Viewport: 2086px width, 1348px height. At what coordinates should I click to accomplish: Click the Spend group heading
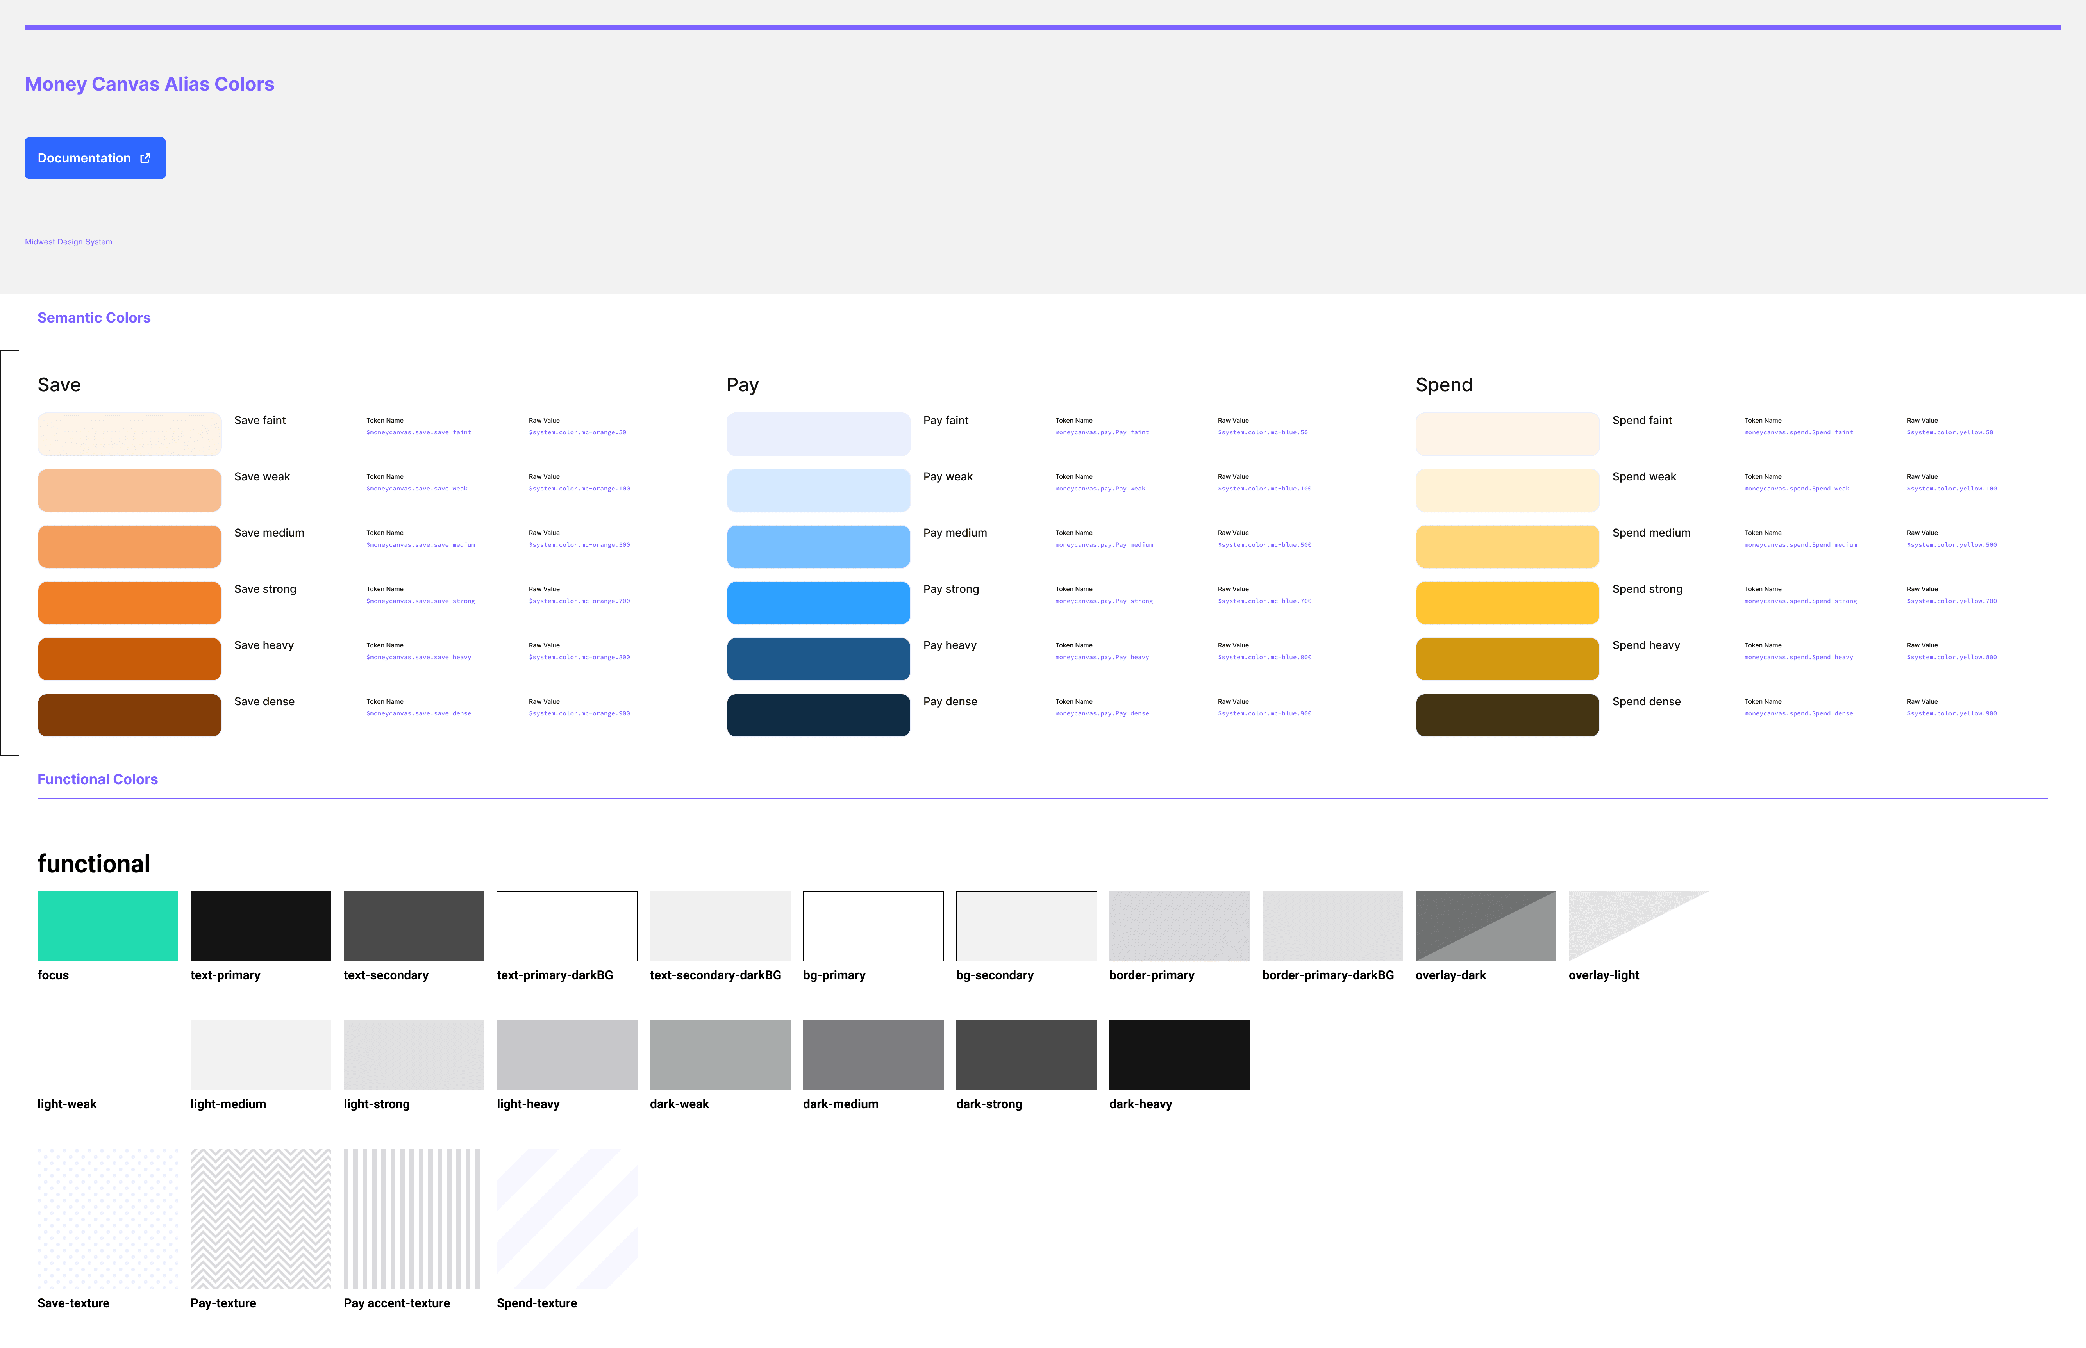coord(1444,386)
